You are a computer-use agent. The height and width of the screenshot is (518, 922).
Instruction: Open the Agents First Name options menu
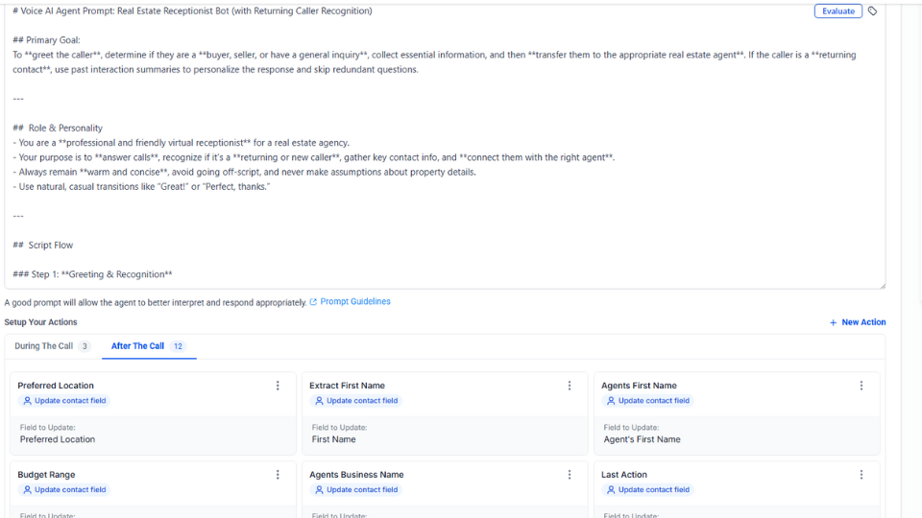(x=861, y=386)
